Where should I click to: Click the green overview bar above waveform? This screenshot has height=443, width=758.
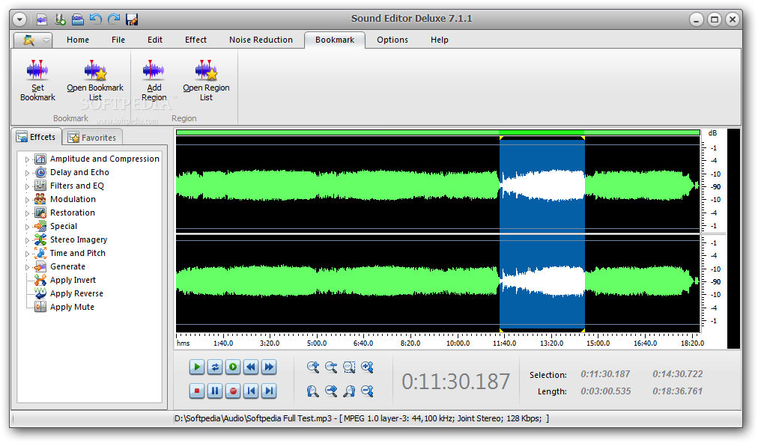(x=438, y=132)
